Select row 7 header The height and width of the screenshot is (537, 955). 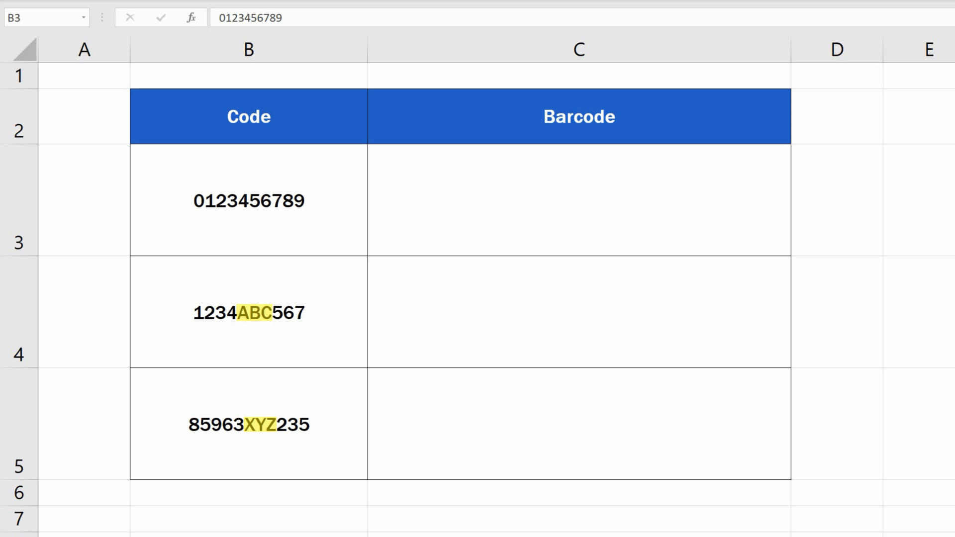pos(19,519)
